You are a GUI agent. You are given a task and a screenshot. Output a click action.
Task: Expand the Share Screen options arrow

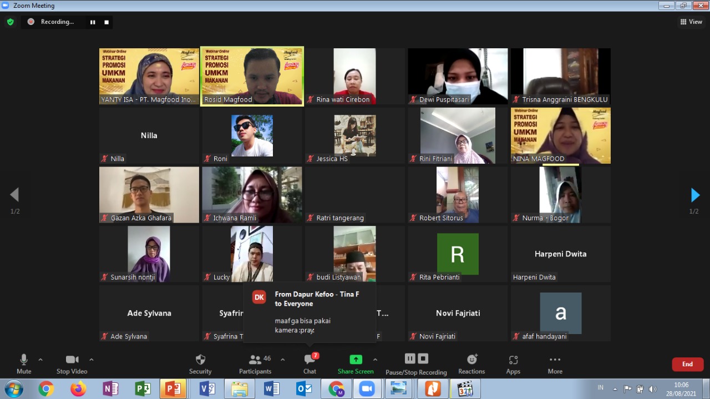(x=375, y=360)
